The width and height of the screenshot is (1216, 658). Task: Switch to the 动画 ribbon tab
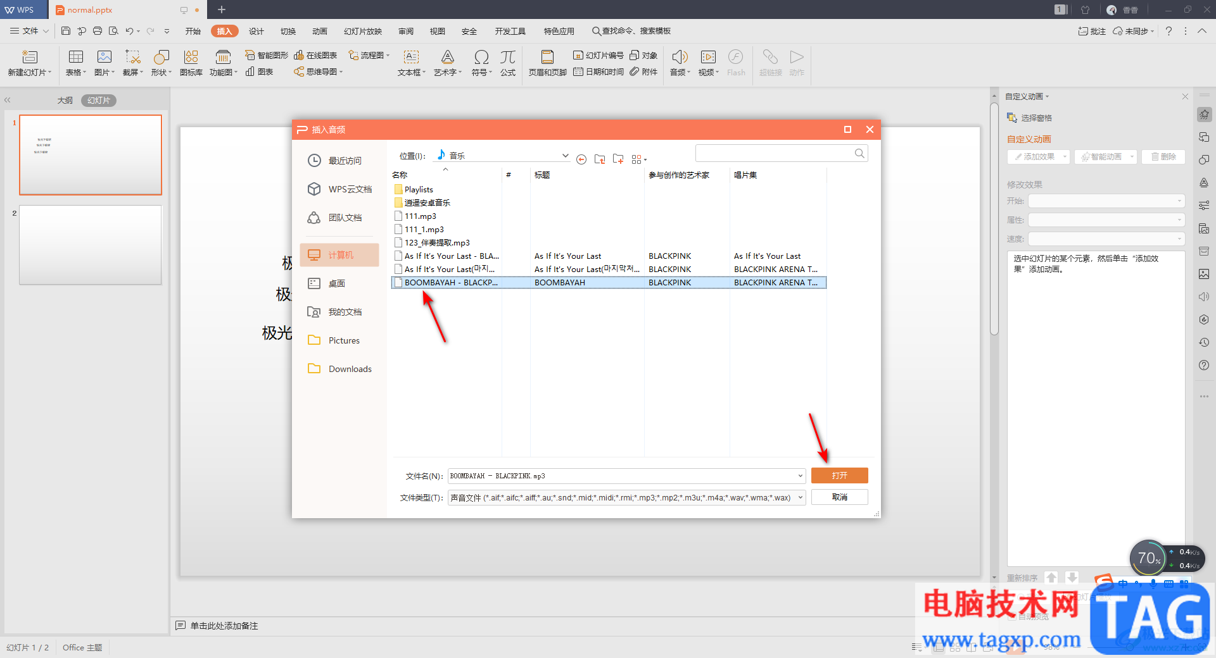pyautogui.click(x=320, y=31)
